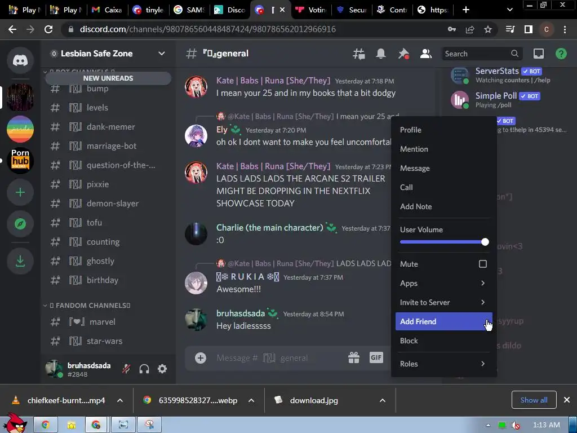Select Block in context menu
577x433 pixels.
pyautogui.click(x=444, y=341)
